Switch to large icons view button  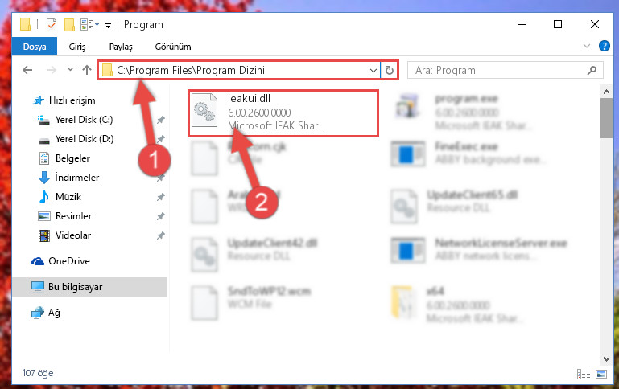click(x=601, y=374)
